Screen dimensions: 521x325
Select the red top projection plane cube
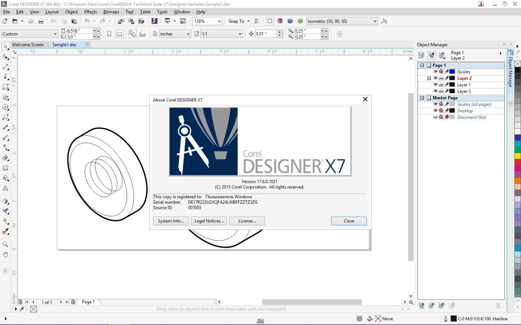(280, 21)
